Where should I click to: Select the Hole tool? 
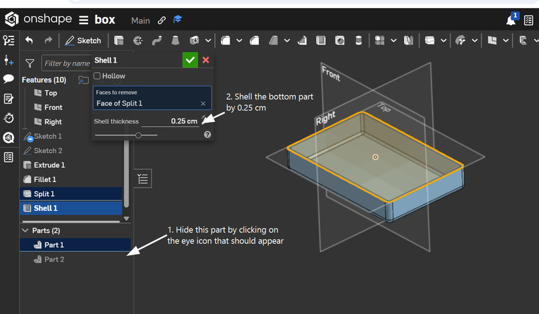(340, 40)
